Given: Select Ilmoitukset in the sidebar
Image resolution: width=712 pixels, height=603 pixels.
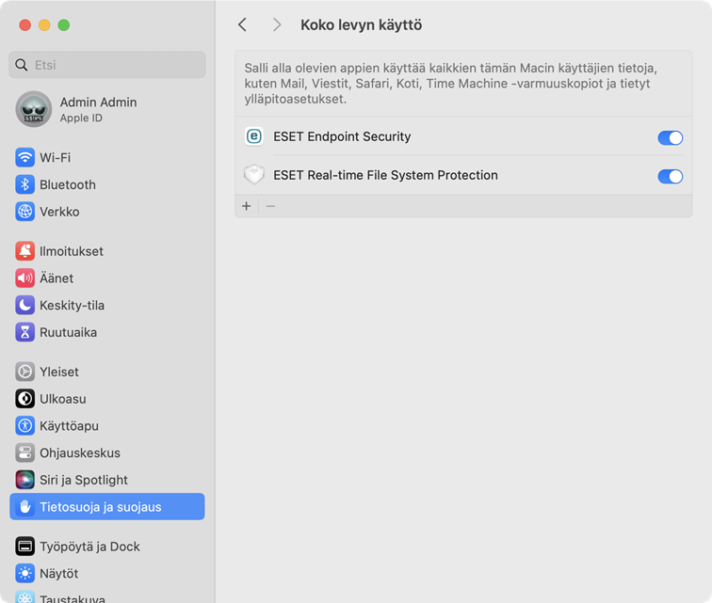Looking at the screenshot, I should (72, 251).
